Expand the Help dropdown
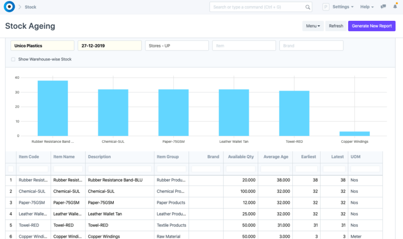This screenshot has width=403, height=239. pyautogui.click(x=367, y=7)
